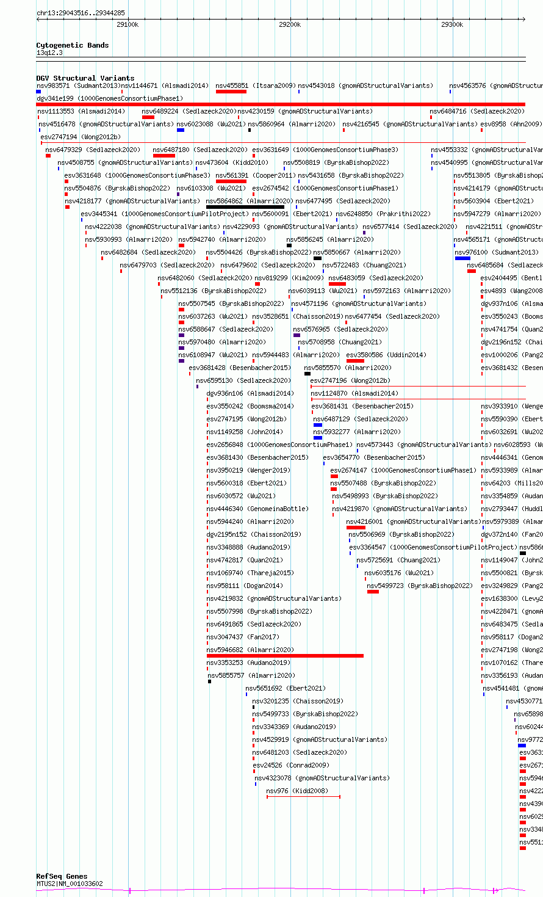
Task: Select the nsv5946682 wide red bar
Action: (x=285, y=656)
